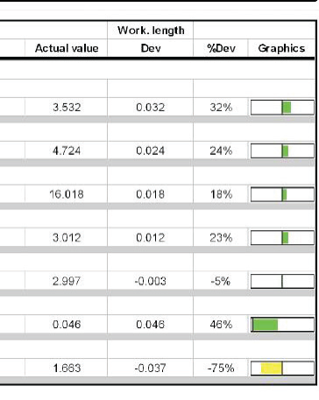Select the Graphics column header
Viewport: 319px width, 400px height.
click(x=281, y=48)
